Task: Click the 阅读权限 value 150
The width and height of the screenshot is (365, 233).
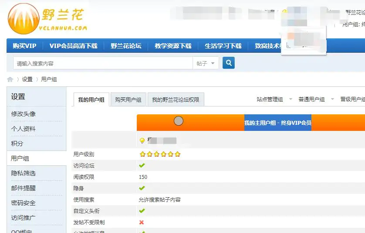Action: tap(143, 177)
